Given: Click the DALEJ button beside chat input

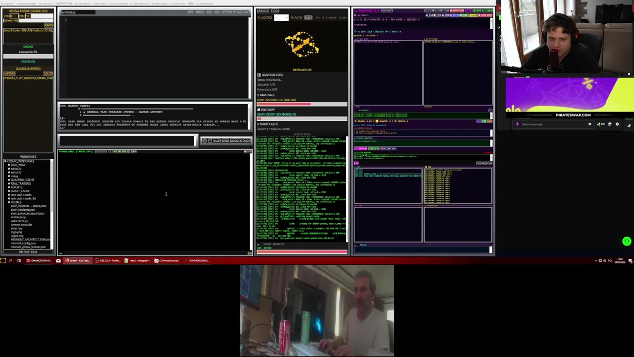Looking at the screenshot, I should (x=216, y=141).
